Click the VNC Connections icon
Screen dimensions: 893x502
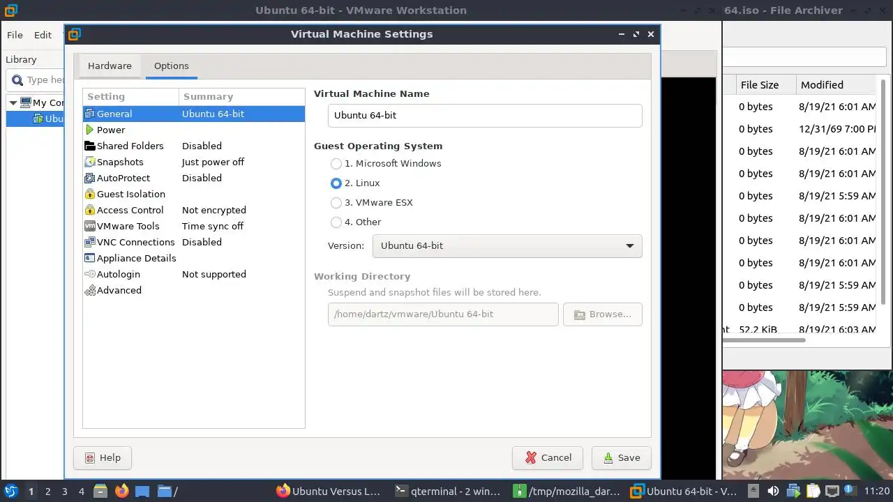[x=90, y=242]
